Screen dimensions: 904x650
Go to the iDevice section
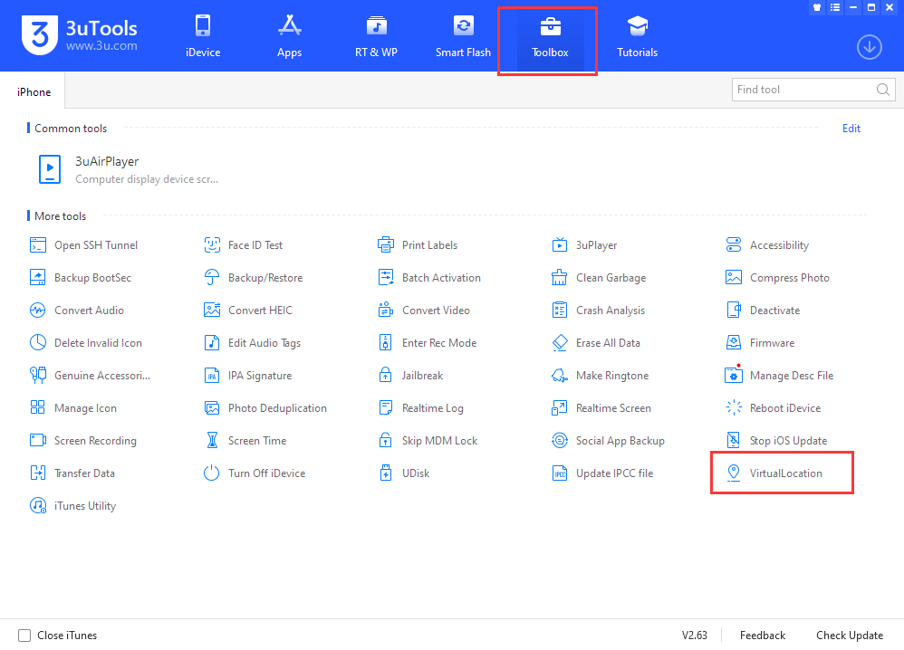[x=203, y=38]
